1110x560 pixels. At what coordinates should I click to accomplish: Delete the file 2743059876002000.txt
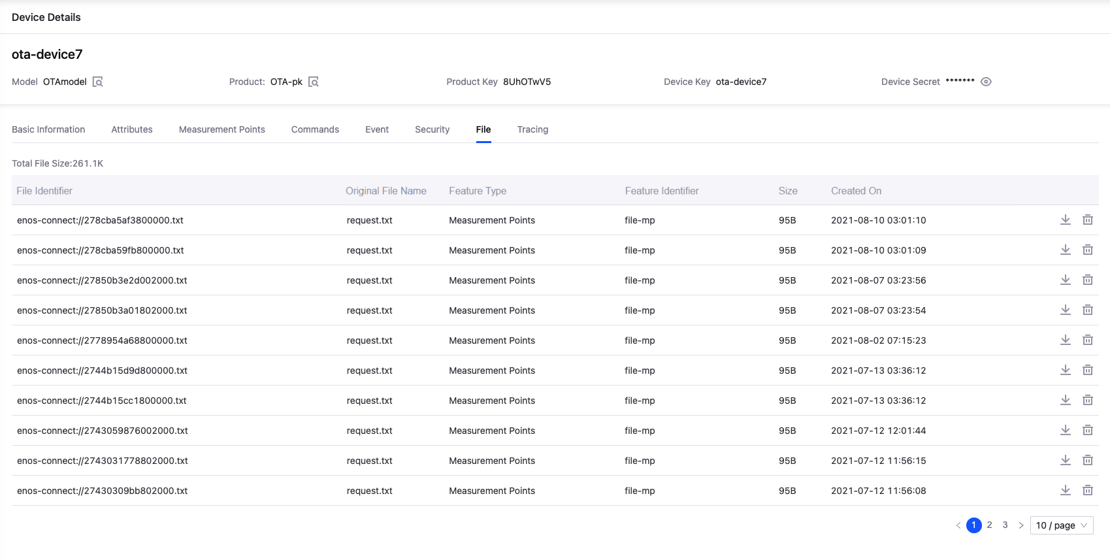(x=1088, y=430)
